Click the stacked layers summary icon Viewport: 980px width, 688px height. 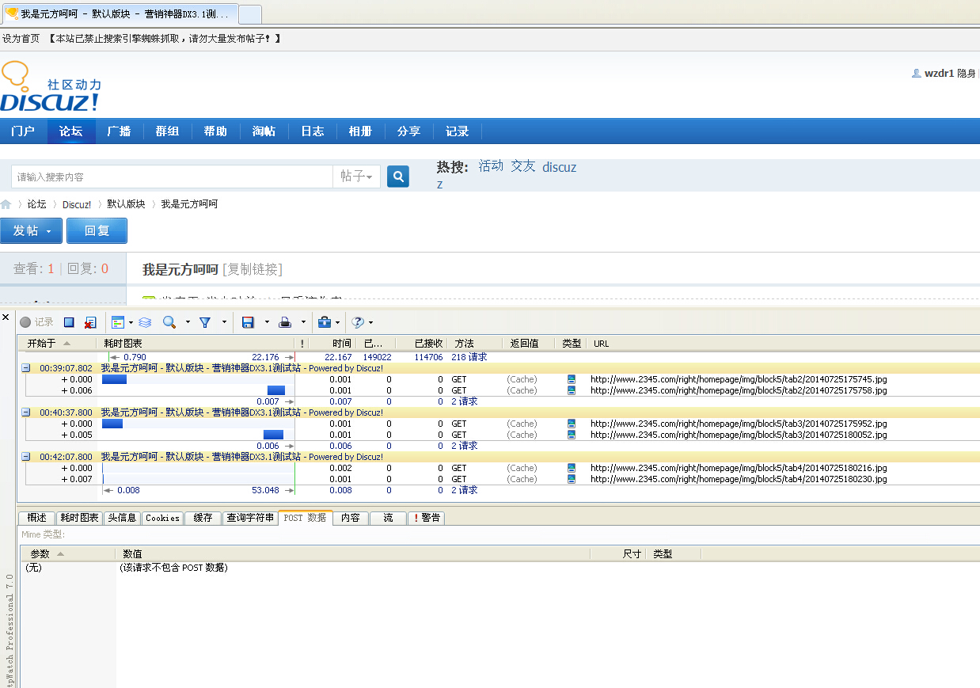pos(145,322)
